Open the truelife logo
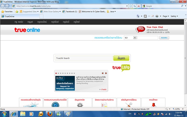Image resolution: width=187 pixels, height=117 pixels. point(121,68)
